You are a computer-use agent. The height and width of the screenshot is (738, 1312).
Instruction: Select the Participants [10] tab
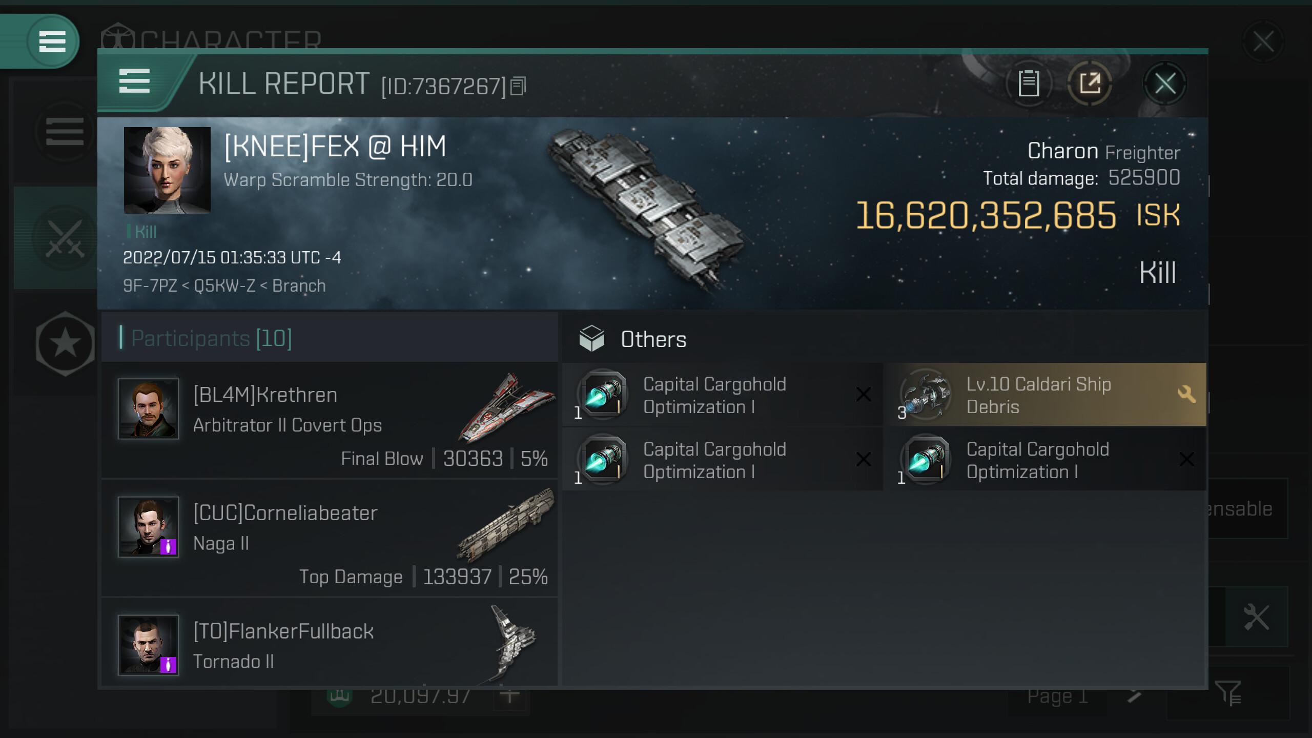(x=211, y=338)
